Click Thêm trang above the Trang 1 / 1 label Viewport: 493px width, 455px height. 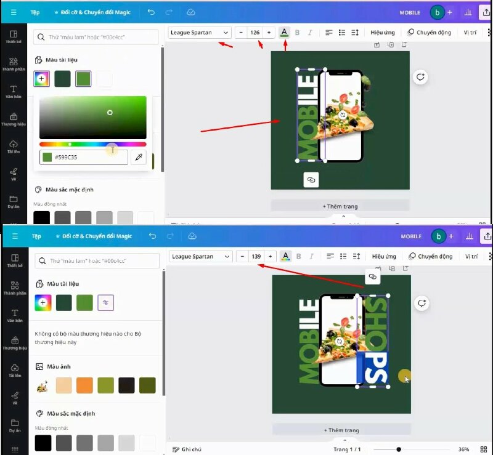340,430
